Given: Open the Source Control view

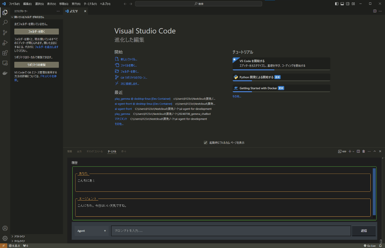Looking at the screenshot, I should coord(5,33).
